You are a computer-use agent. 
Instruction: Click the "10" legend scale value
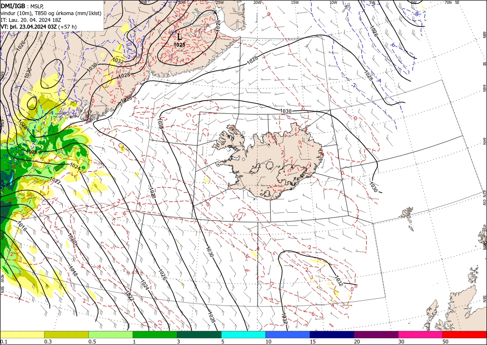pyautogui.click(x=268, y=342)
